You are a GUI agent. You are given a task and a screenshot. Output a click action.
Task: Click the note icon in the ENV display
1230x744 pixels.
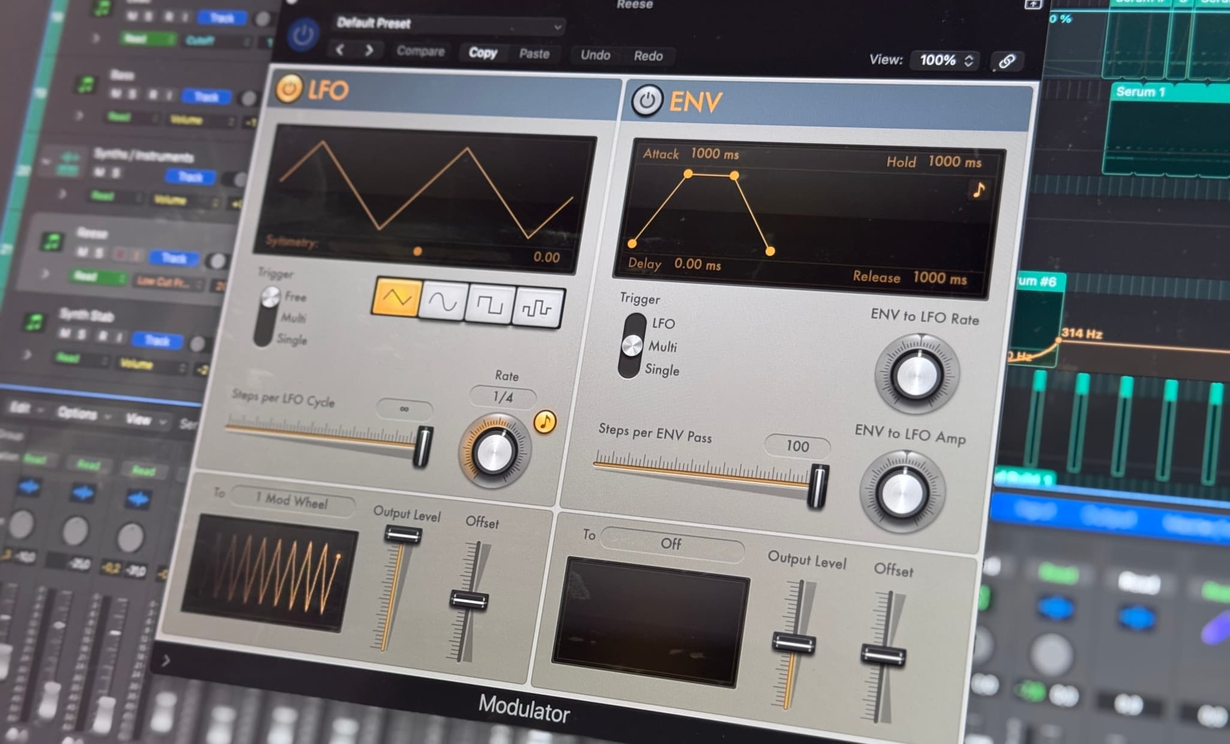(978, 190)
